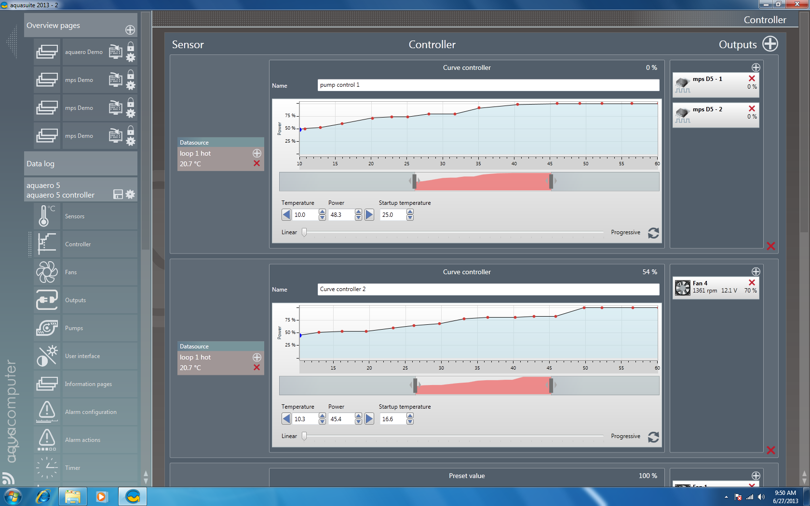This screenshot has width=810, height=506.
Task: Delete loop 1 hot datasource of pump control 1
Action: pyautogui.click(x=256, y=164)
